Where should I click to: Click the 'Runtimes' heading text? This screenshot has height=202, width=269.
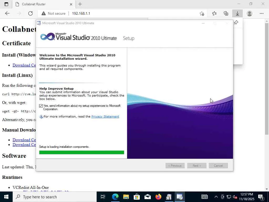tap(12, 177)
